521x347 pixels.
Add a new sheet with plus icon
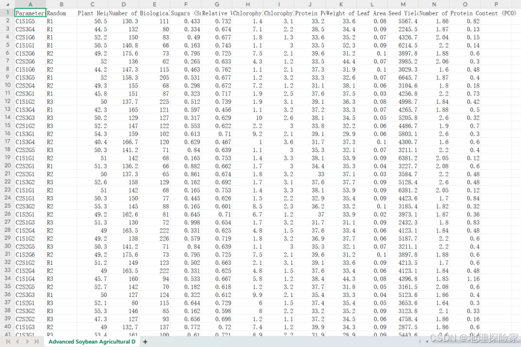145,342
